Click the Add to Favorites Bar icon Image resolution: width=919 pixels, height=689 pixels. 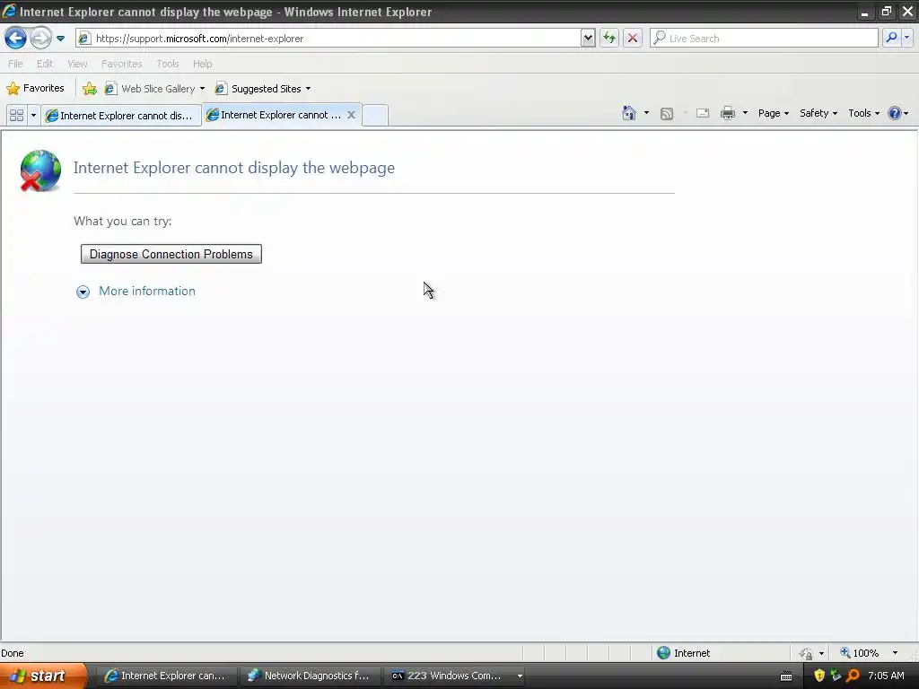click(90, 89)
